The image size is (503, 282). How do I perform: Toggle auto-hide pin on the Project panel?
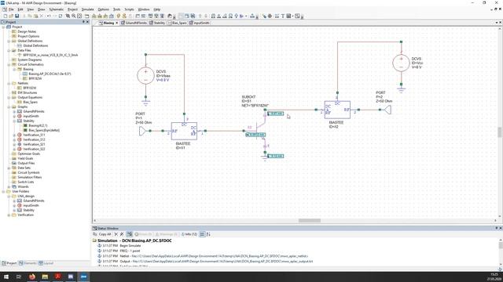click(83, 22)
